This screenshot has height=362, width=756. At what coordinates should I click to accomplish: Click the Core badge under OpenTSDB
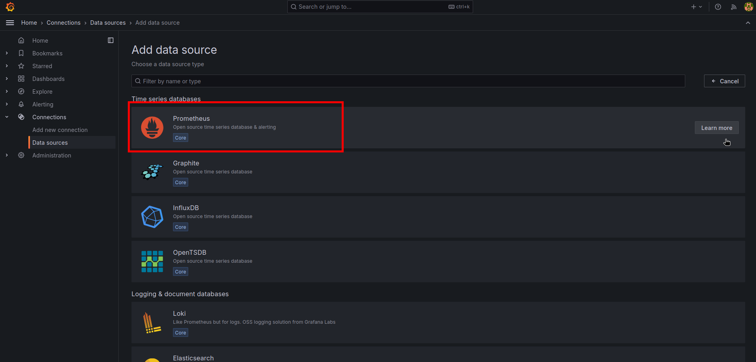point(181,271)
